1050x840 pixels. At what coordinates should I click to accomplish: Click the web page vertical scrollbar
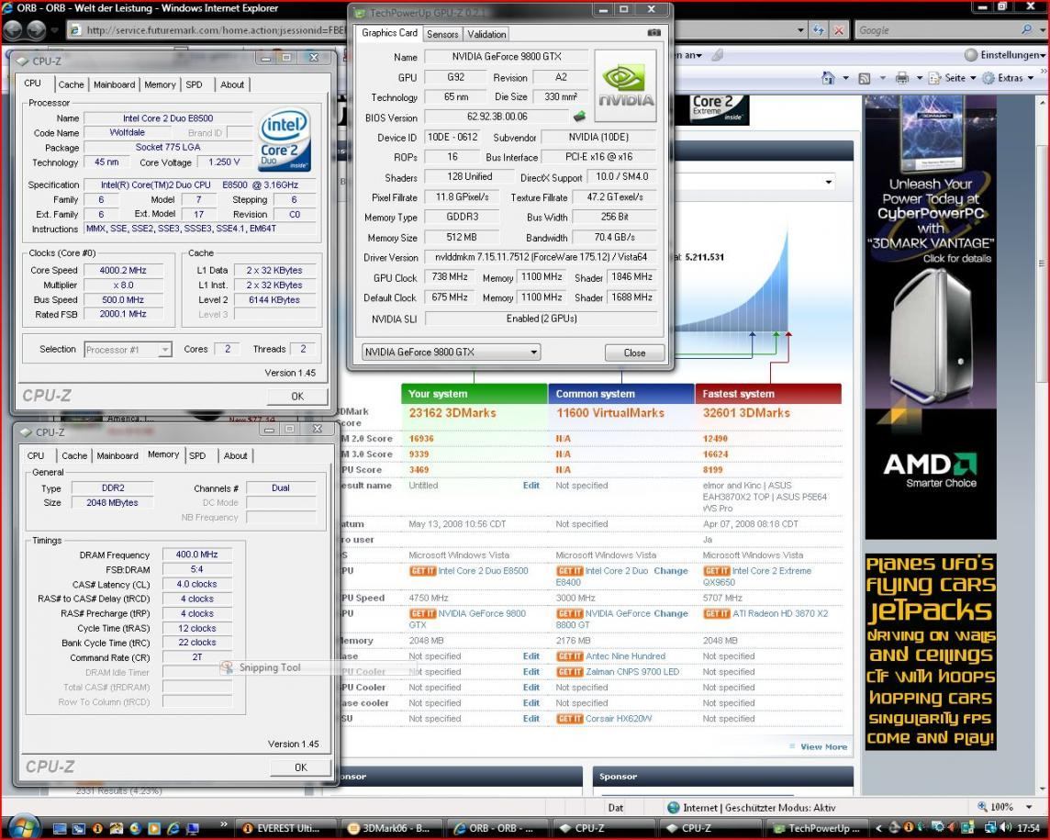pos(1042,445)
